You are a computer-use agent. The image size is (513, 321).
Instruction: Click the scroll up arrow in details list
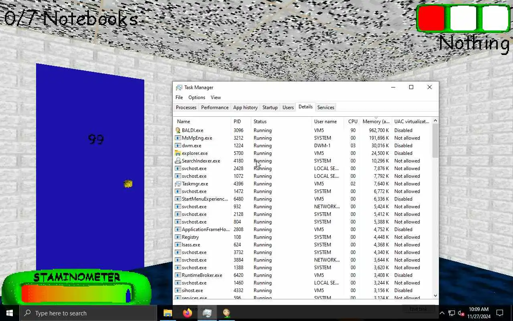(435, 121)
